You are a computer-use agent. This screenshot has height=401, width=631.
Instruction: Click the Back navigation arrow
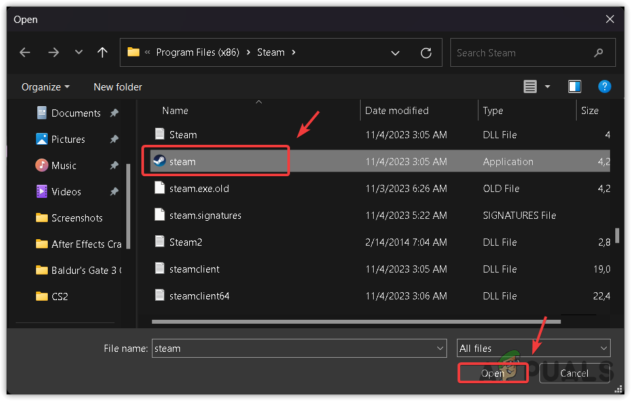26,52
